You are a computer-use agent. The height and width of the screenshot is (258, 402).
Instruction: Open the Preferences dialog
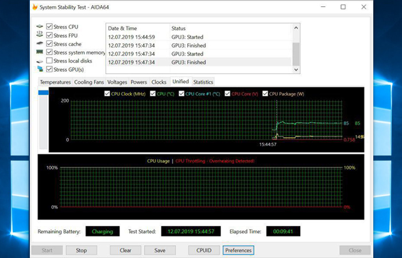point(238,251)
